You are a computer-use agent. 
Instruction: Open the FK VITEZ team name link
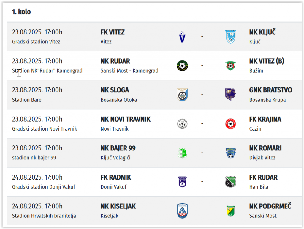point(113,32)
